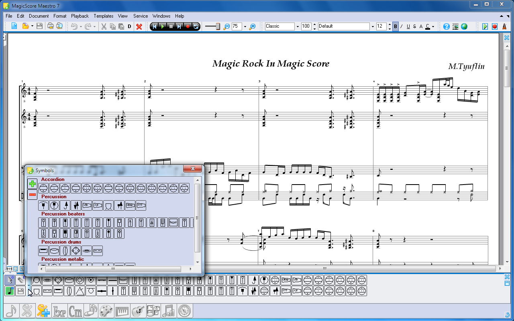Open the Playback menu
514x321 pixels.
point(80,16)
